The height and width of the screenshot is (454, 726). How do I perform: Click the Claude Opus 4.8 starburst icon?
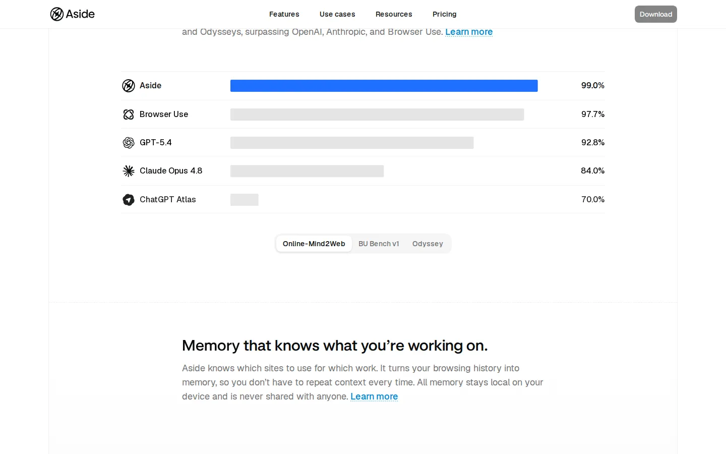[x=129, y=171]
